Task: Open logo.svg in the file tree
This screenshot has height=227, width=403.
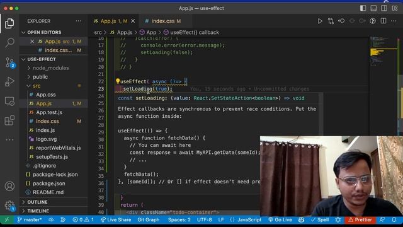Action: 54,139
